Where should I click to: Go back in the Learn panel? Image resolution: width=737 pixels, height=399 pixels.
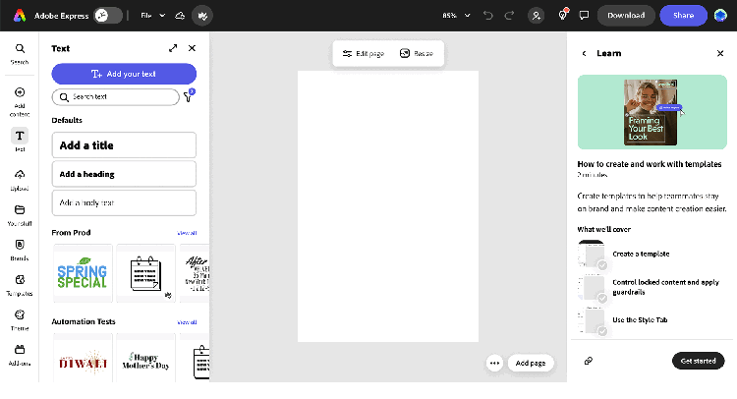pos(585,54)
